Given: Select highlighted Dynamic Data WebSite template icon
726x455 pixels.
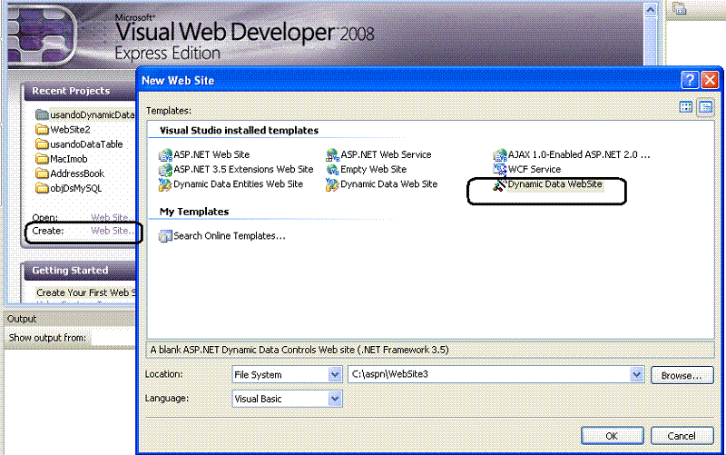Looking at the screenshot, I should [x=500, y=185].
